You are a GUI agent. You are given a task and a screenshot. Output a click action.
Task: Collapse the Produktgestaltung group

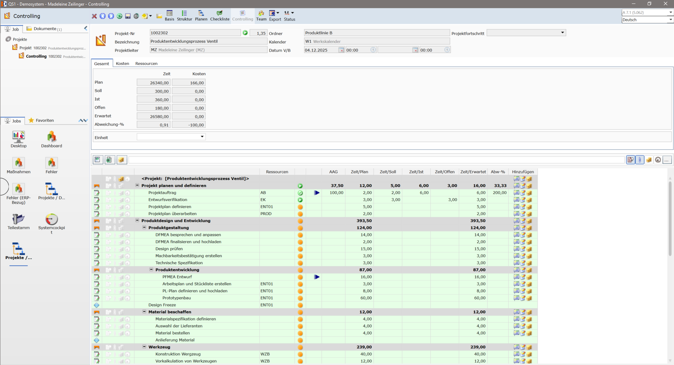coord(144,227)
